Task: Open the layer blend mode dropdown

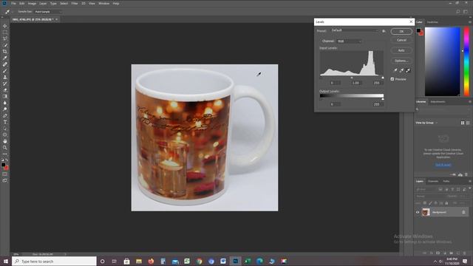Action: point(429,197)
